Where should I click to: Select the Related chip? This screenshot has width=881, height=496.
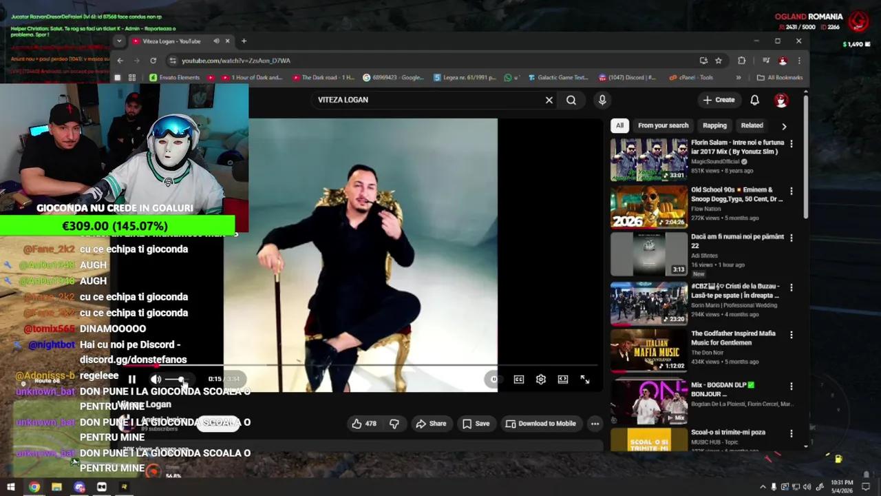(752, 125)
